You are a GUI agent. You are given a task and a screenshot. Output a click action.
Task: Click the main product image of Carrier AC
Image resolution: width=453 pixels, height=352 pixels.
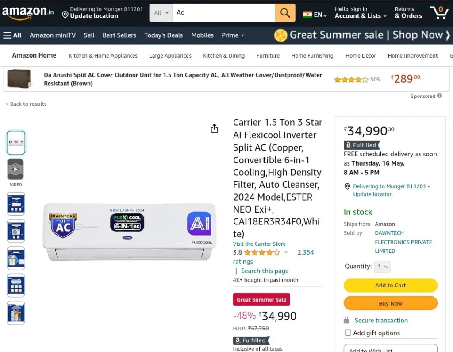coord(129,232)
